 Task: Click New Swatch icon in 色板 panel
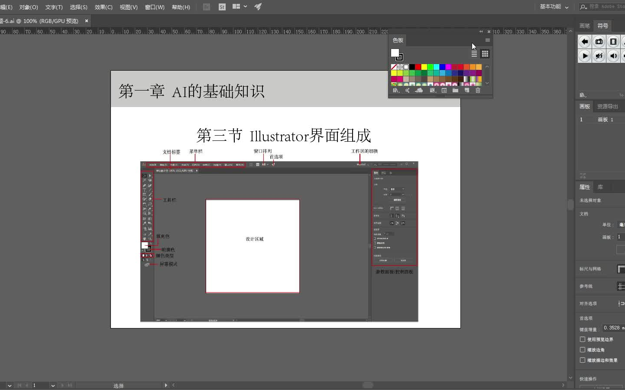(x=467, y=91)
